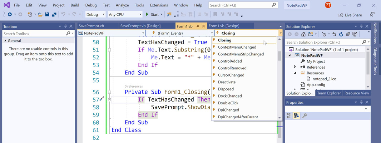381x143 pixels.
Task: Select DoubleClick event from the dropdown list
Action: tap(228, 103)
